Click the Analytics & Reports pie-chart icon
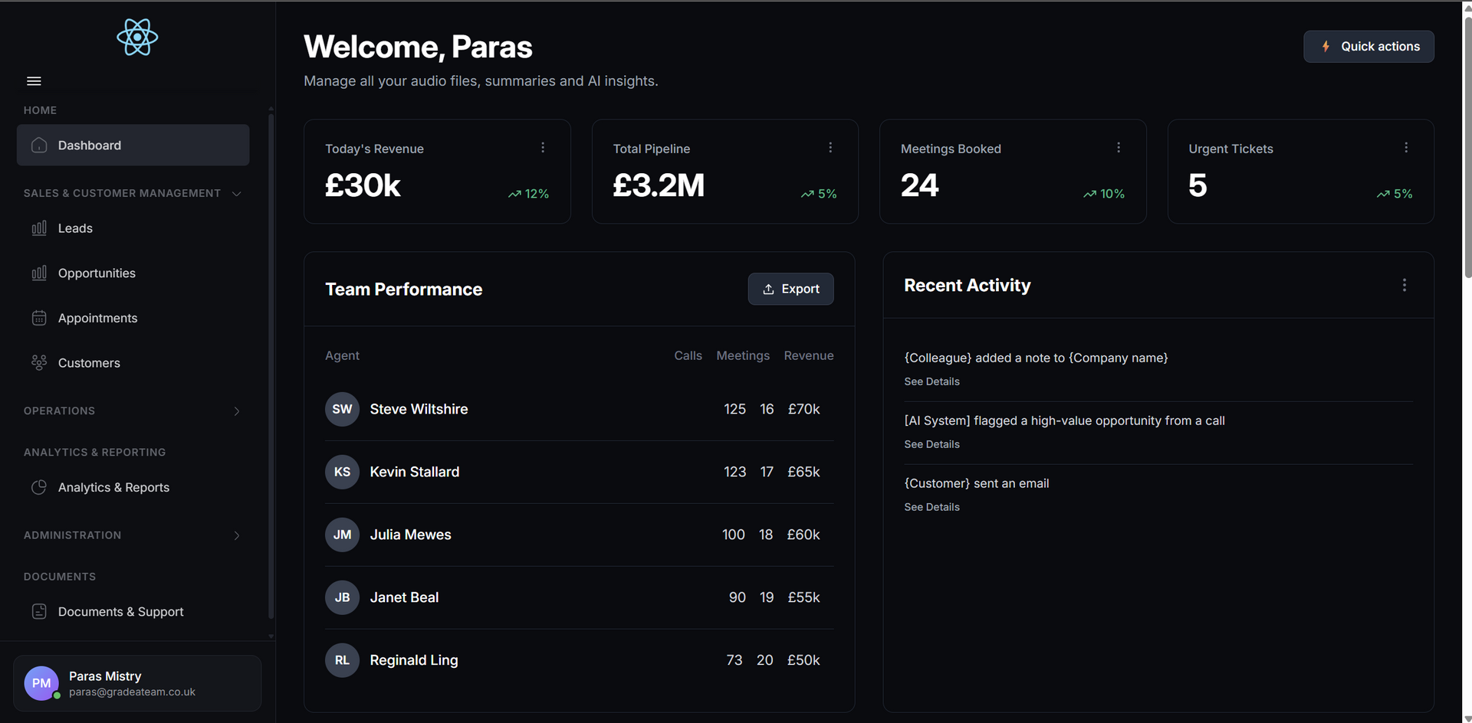1472x723 pixels. 39,487
